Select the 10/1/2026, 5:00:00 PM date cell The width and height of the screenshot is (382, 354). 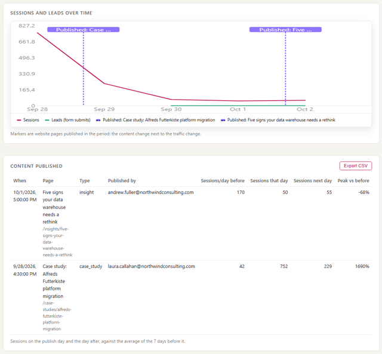pyautogui.click(x=25, y=196)
